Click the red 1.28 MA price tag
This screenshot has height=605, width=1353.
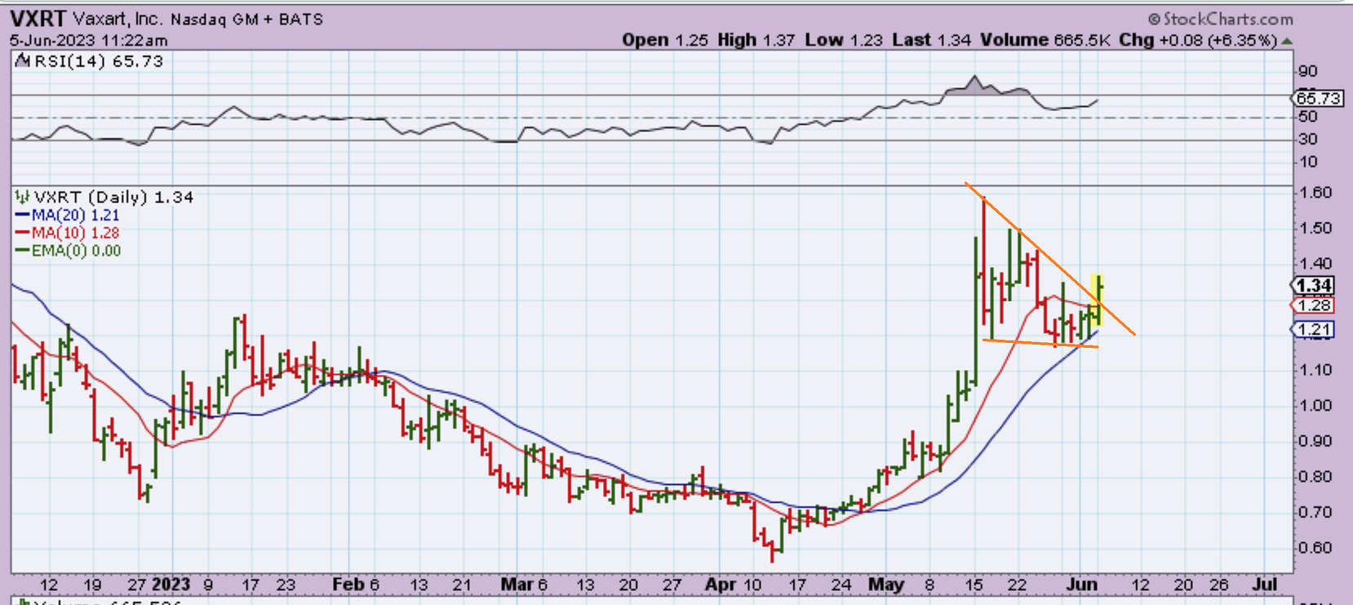(1314, 305)
